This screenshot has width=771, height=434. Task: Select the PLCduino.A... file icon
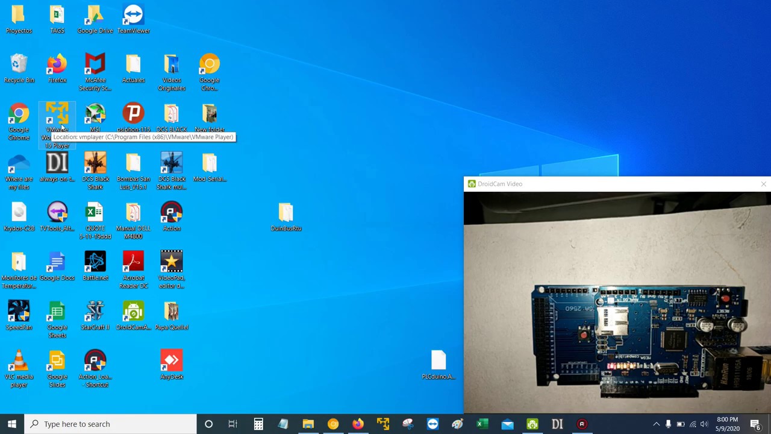[439, 365]
